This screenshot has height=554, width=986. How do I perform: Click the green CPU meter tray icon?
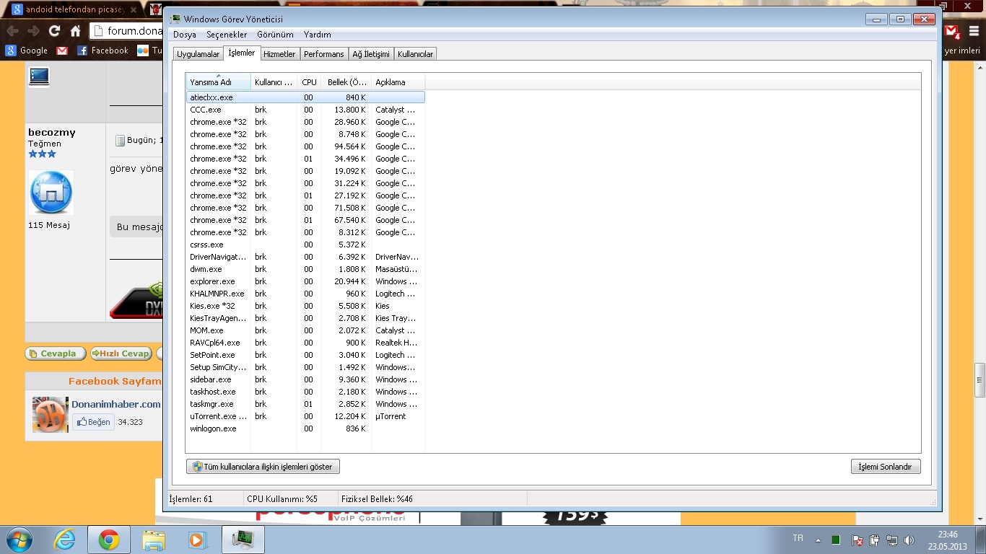[836, 540]
